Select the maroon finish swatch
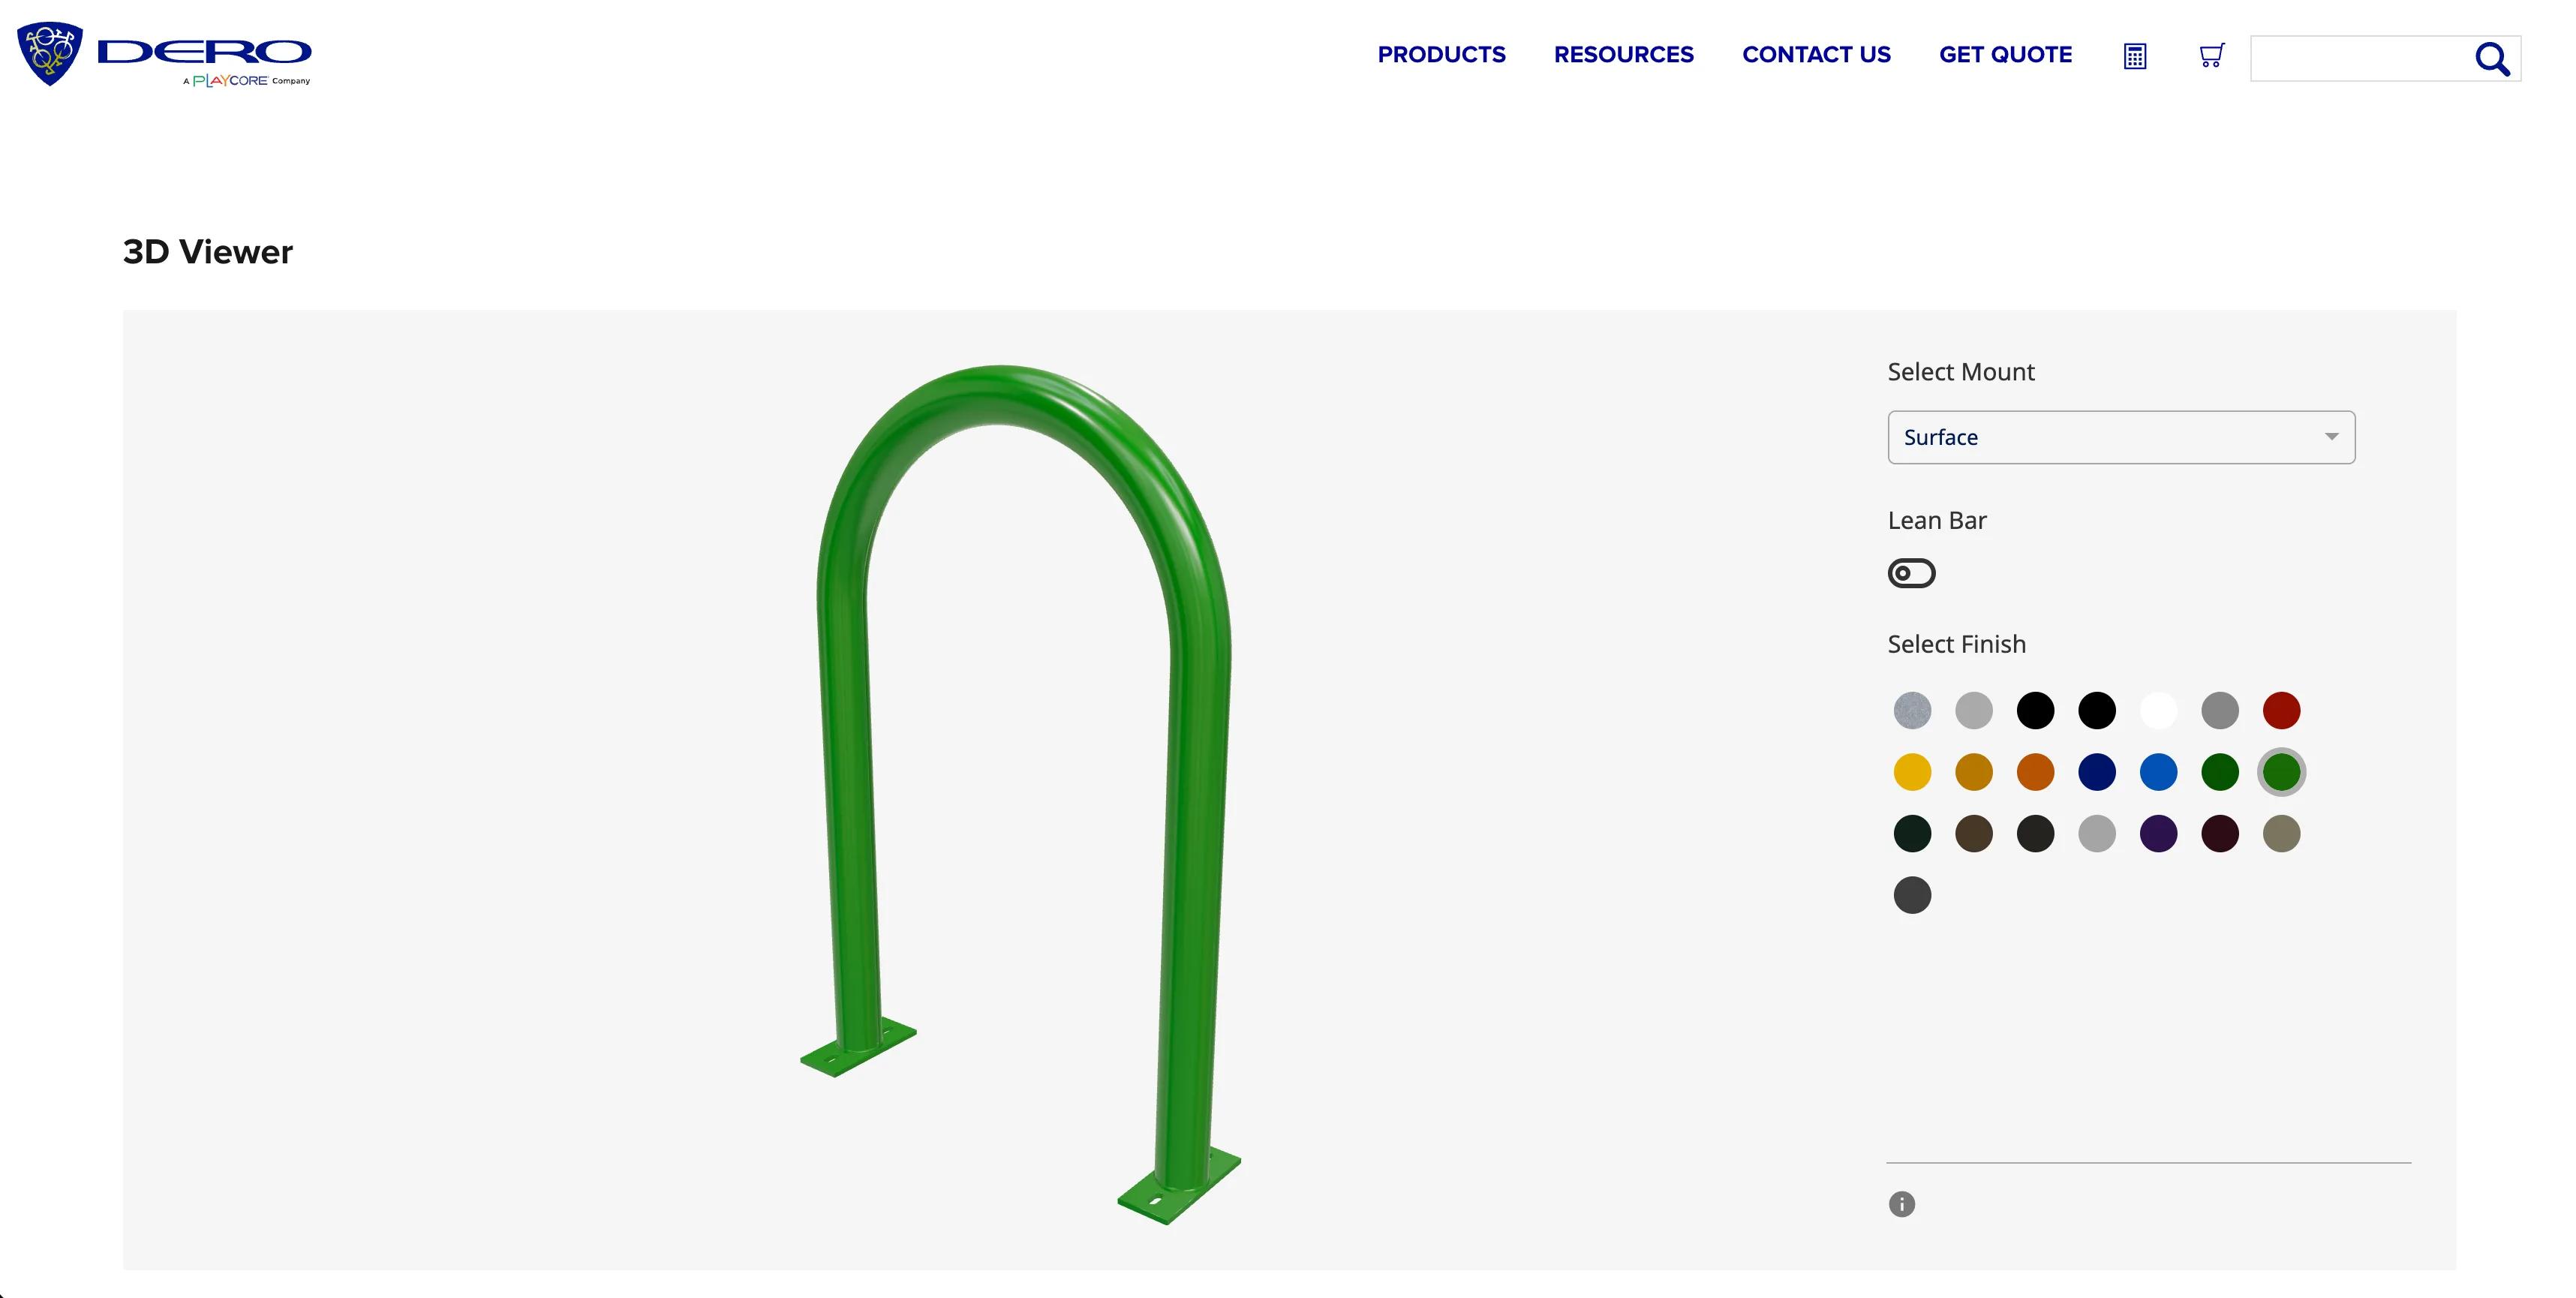The height and width of the screenshot is (1298, 2576). (x=2220, y=834)
